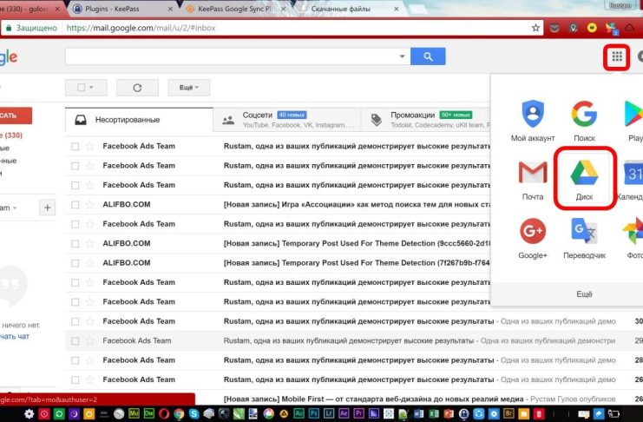The image size is (643, 422).
Task: Check the Temporary Post 7f267b9b email
Action: pos(75,263)
